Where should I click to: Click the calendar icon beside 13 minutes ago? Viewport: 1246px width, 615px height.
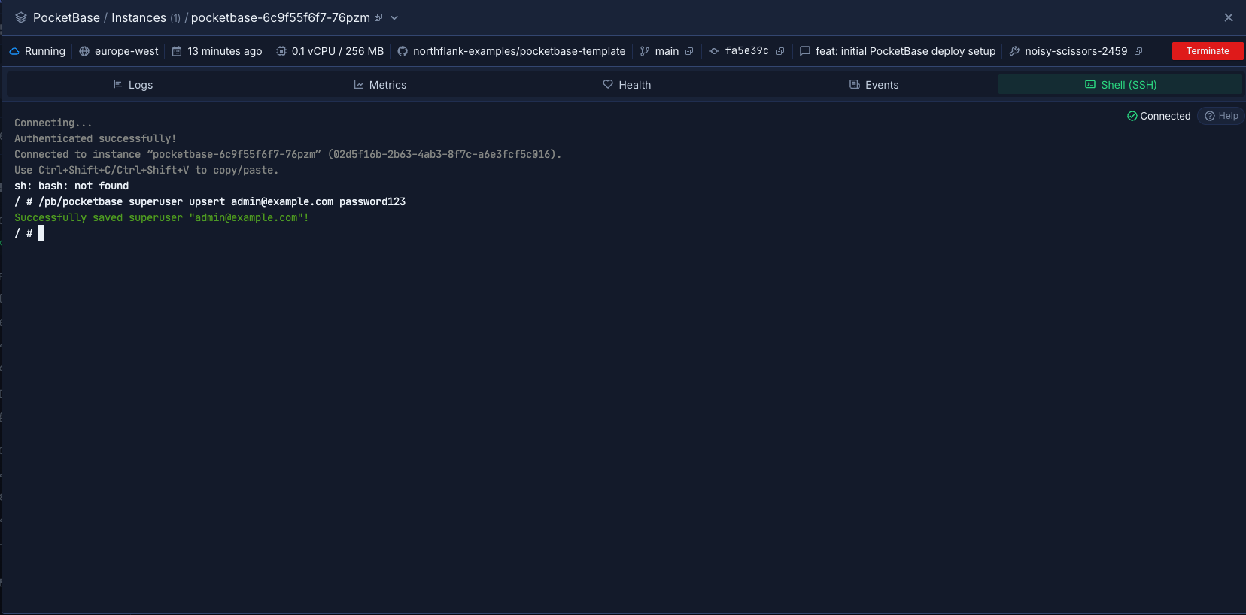point(177,51)
